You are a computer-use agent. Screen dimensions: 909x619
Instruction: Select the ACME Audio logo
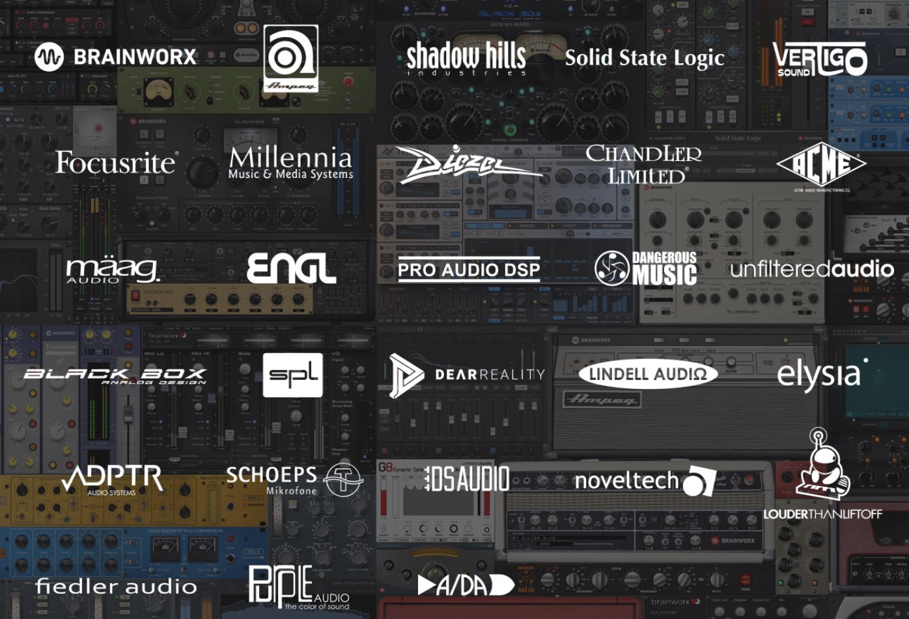[821, 167]
